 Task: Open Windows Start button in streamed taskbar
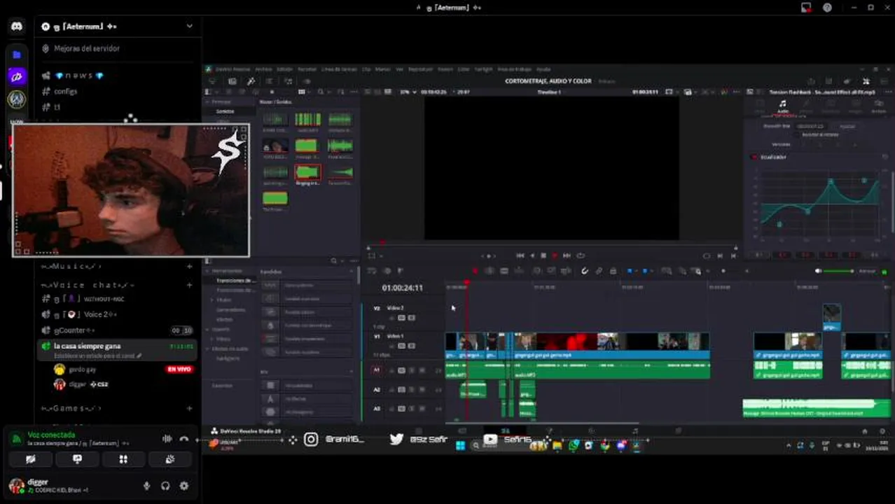point(461,445)
